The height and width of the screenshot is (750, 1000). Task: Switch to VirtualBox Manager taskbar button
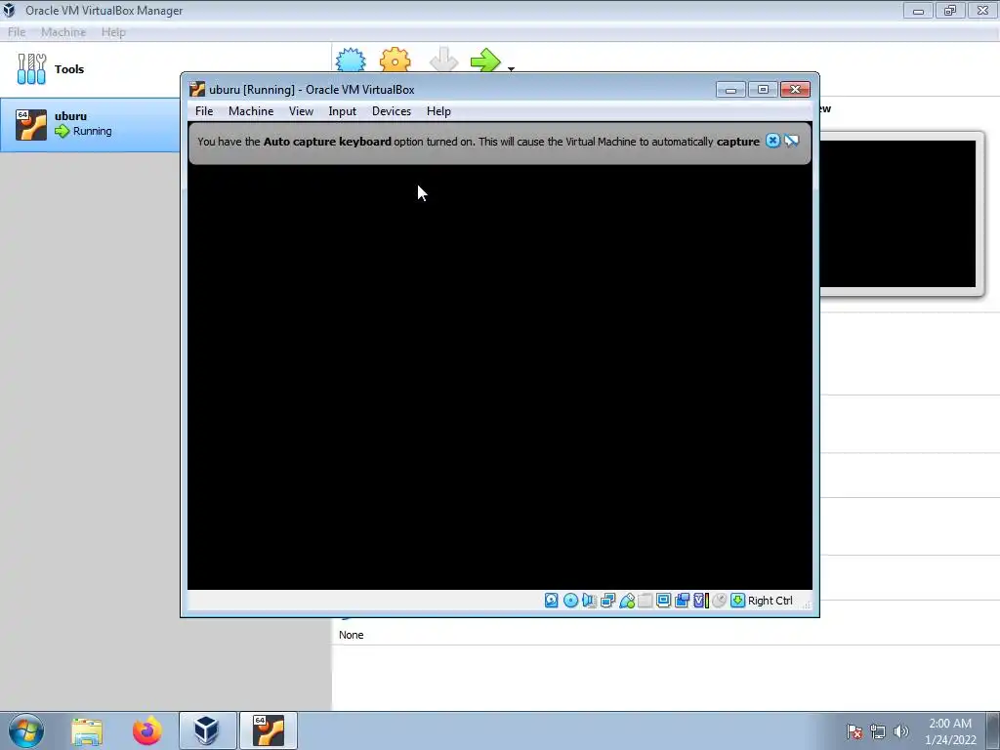click(207, 730)
